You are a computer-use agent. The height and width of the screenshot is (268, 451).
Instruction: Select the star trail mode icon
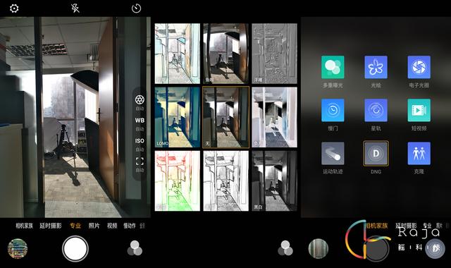376,110
